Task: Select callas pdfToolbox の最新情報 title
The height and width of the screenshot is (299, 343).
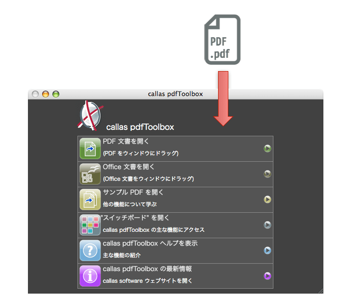Action: pos(147,269)
